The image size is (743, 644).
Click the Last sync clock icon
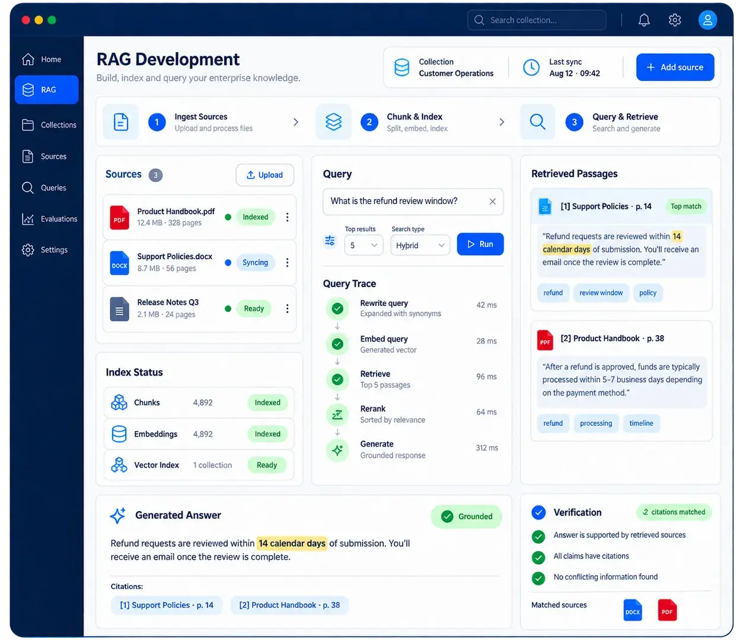(531, 68)
